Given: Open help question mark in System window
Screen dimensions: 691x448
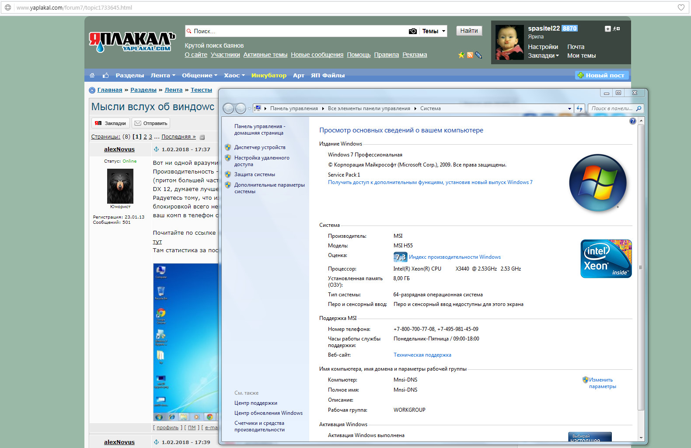Looking at the screenshot, I should tap(632, 121).
